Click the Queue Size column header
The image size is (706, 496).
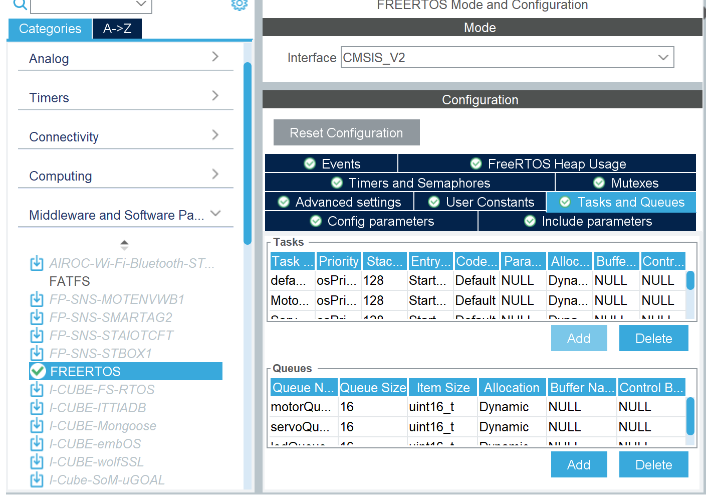[x=373, y=387]
